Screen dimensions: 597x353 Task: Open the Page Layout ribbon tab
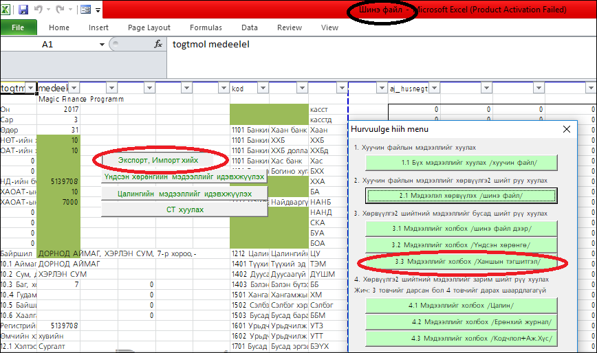coord(149,27)
